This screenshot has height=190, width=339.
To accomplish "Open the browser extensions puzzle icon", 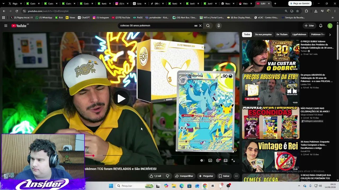I will click(306, 11).
